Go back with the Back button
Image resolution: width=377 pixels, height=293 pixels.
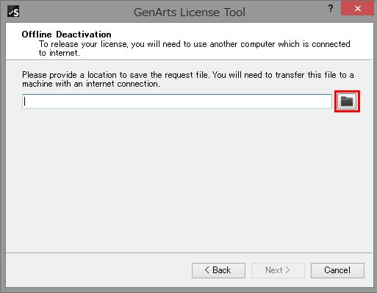(x=218, y=270)
